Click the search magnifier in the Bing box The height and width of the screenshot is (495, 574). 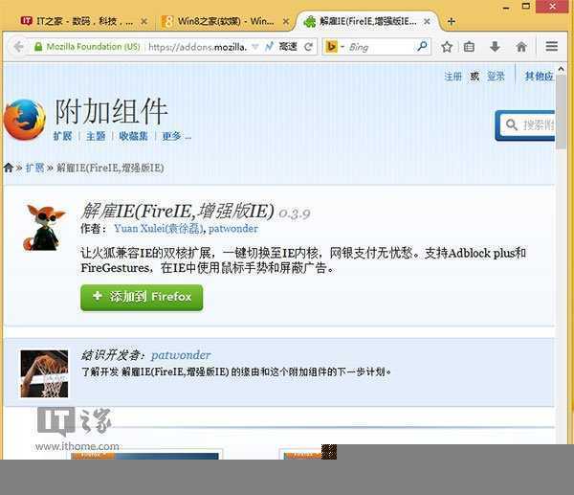[422, 46]
